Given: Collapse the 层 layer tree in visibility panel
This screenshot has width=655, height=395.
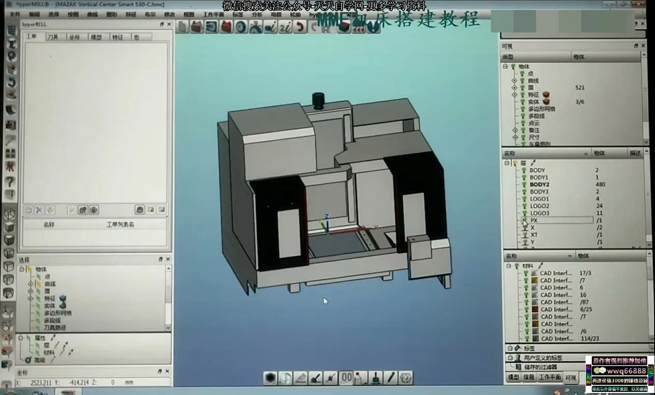Looking at the screenshot, I should (x=507, y=163).
